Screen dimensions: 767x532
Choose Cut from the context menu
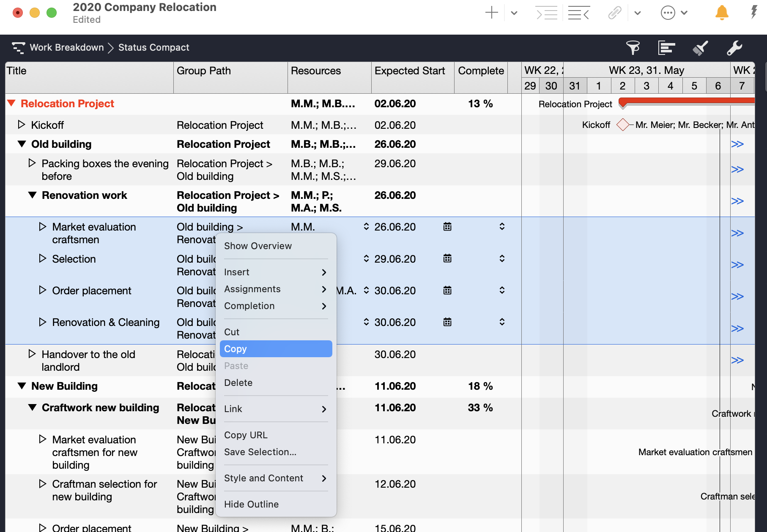[x=232, y=332]
